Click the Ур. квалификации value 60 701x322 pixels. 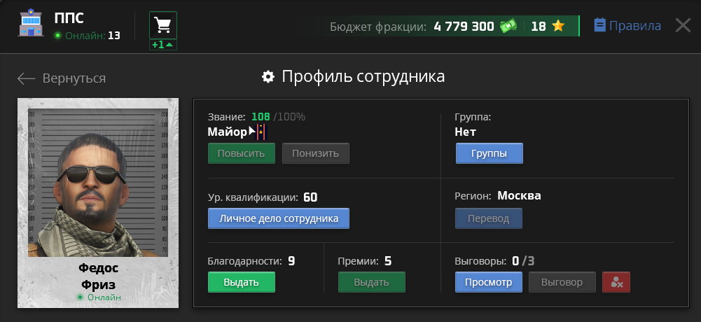click(310, 197)
